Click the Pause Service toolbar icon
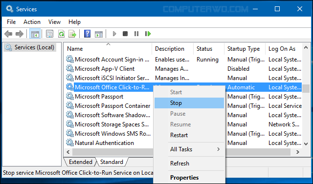 (136, 34)
